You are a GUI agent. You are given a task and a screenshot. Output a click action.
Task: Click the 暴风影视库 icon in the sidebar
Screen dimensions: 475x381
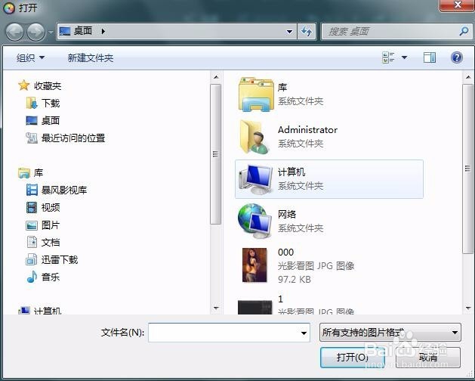coord(32,190)
